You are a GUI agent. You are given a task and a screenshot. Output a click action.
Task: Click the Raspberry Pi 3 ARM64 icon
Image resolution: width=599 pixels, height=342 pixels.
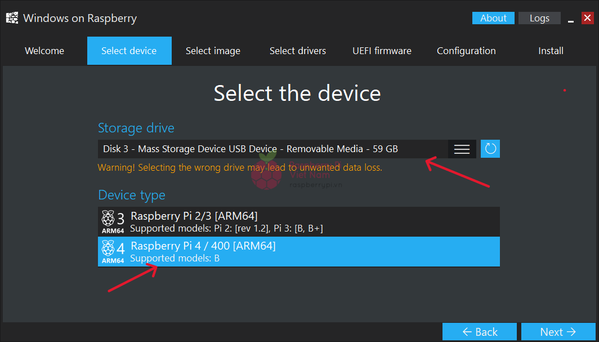pyautogui.click(x=113, y=221)
